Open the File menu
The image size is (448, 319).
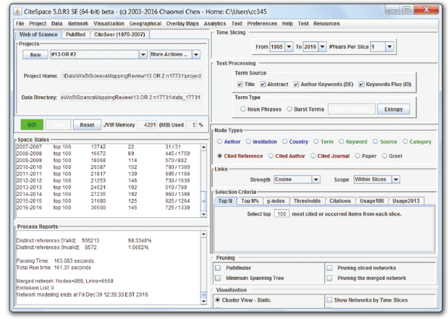[x=20, y=23]
